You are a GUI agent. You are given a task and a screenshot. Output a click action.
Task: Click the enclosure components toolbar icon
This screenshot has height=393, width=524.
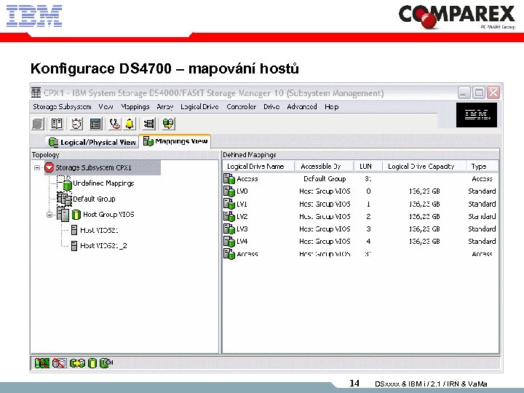149,124
